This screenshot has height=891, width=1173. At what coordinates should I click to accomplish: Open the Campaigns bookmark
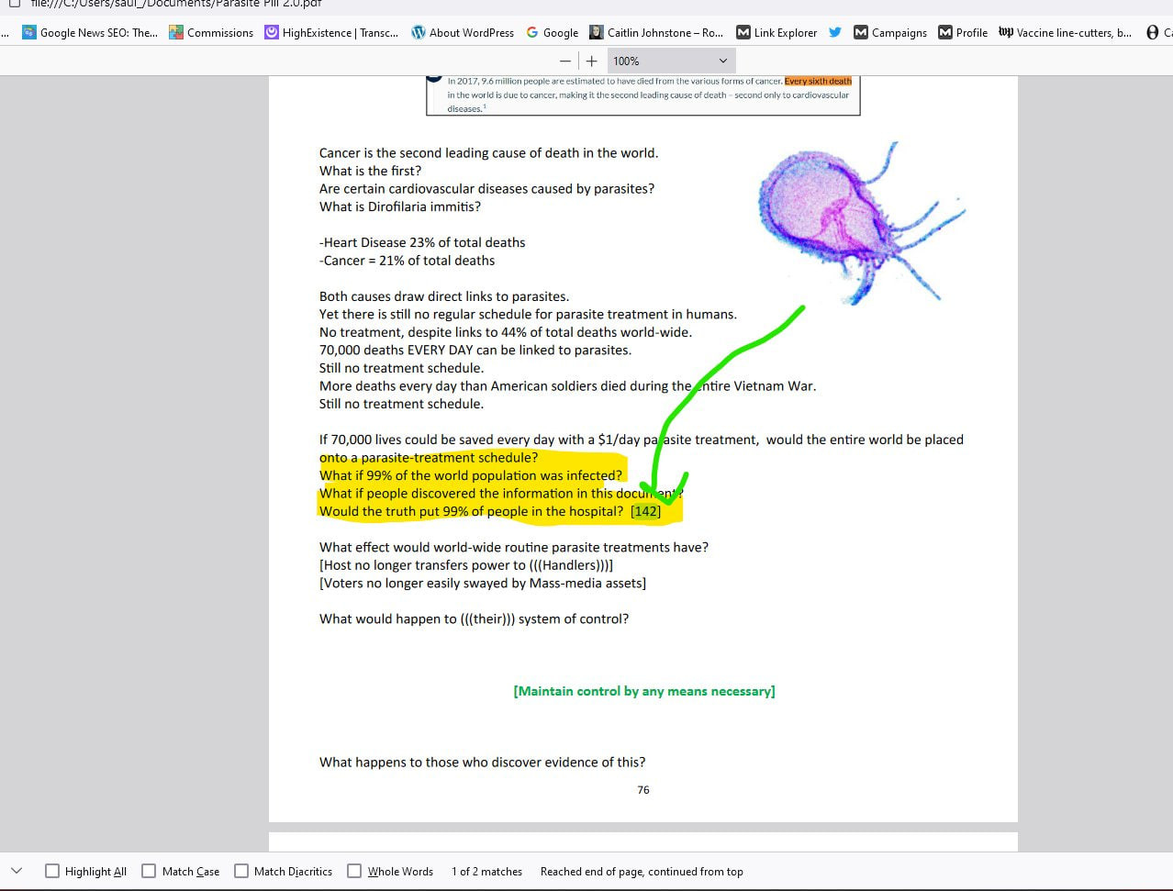(x=890, y=32)
